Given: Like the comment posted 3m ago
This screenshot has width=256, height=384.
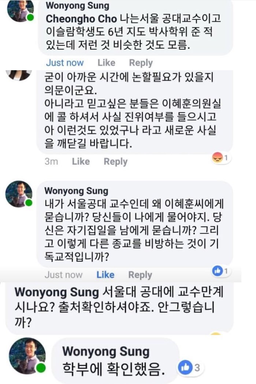Looking at the screenshot, I should pos(81,162).
